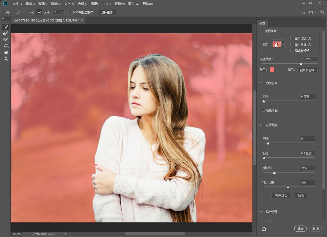The width and height of the screenshot is (327, 237).
Task: Select the Quick Selection tool
Action: click(6, 27)
